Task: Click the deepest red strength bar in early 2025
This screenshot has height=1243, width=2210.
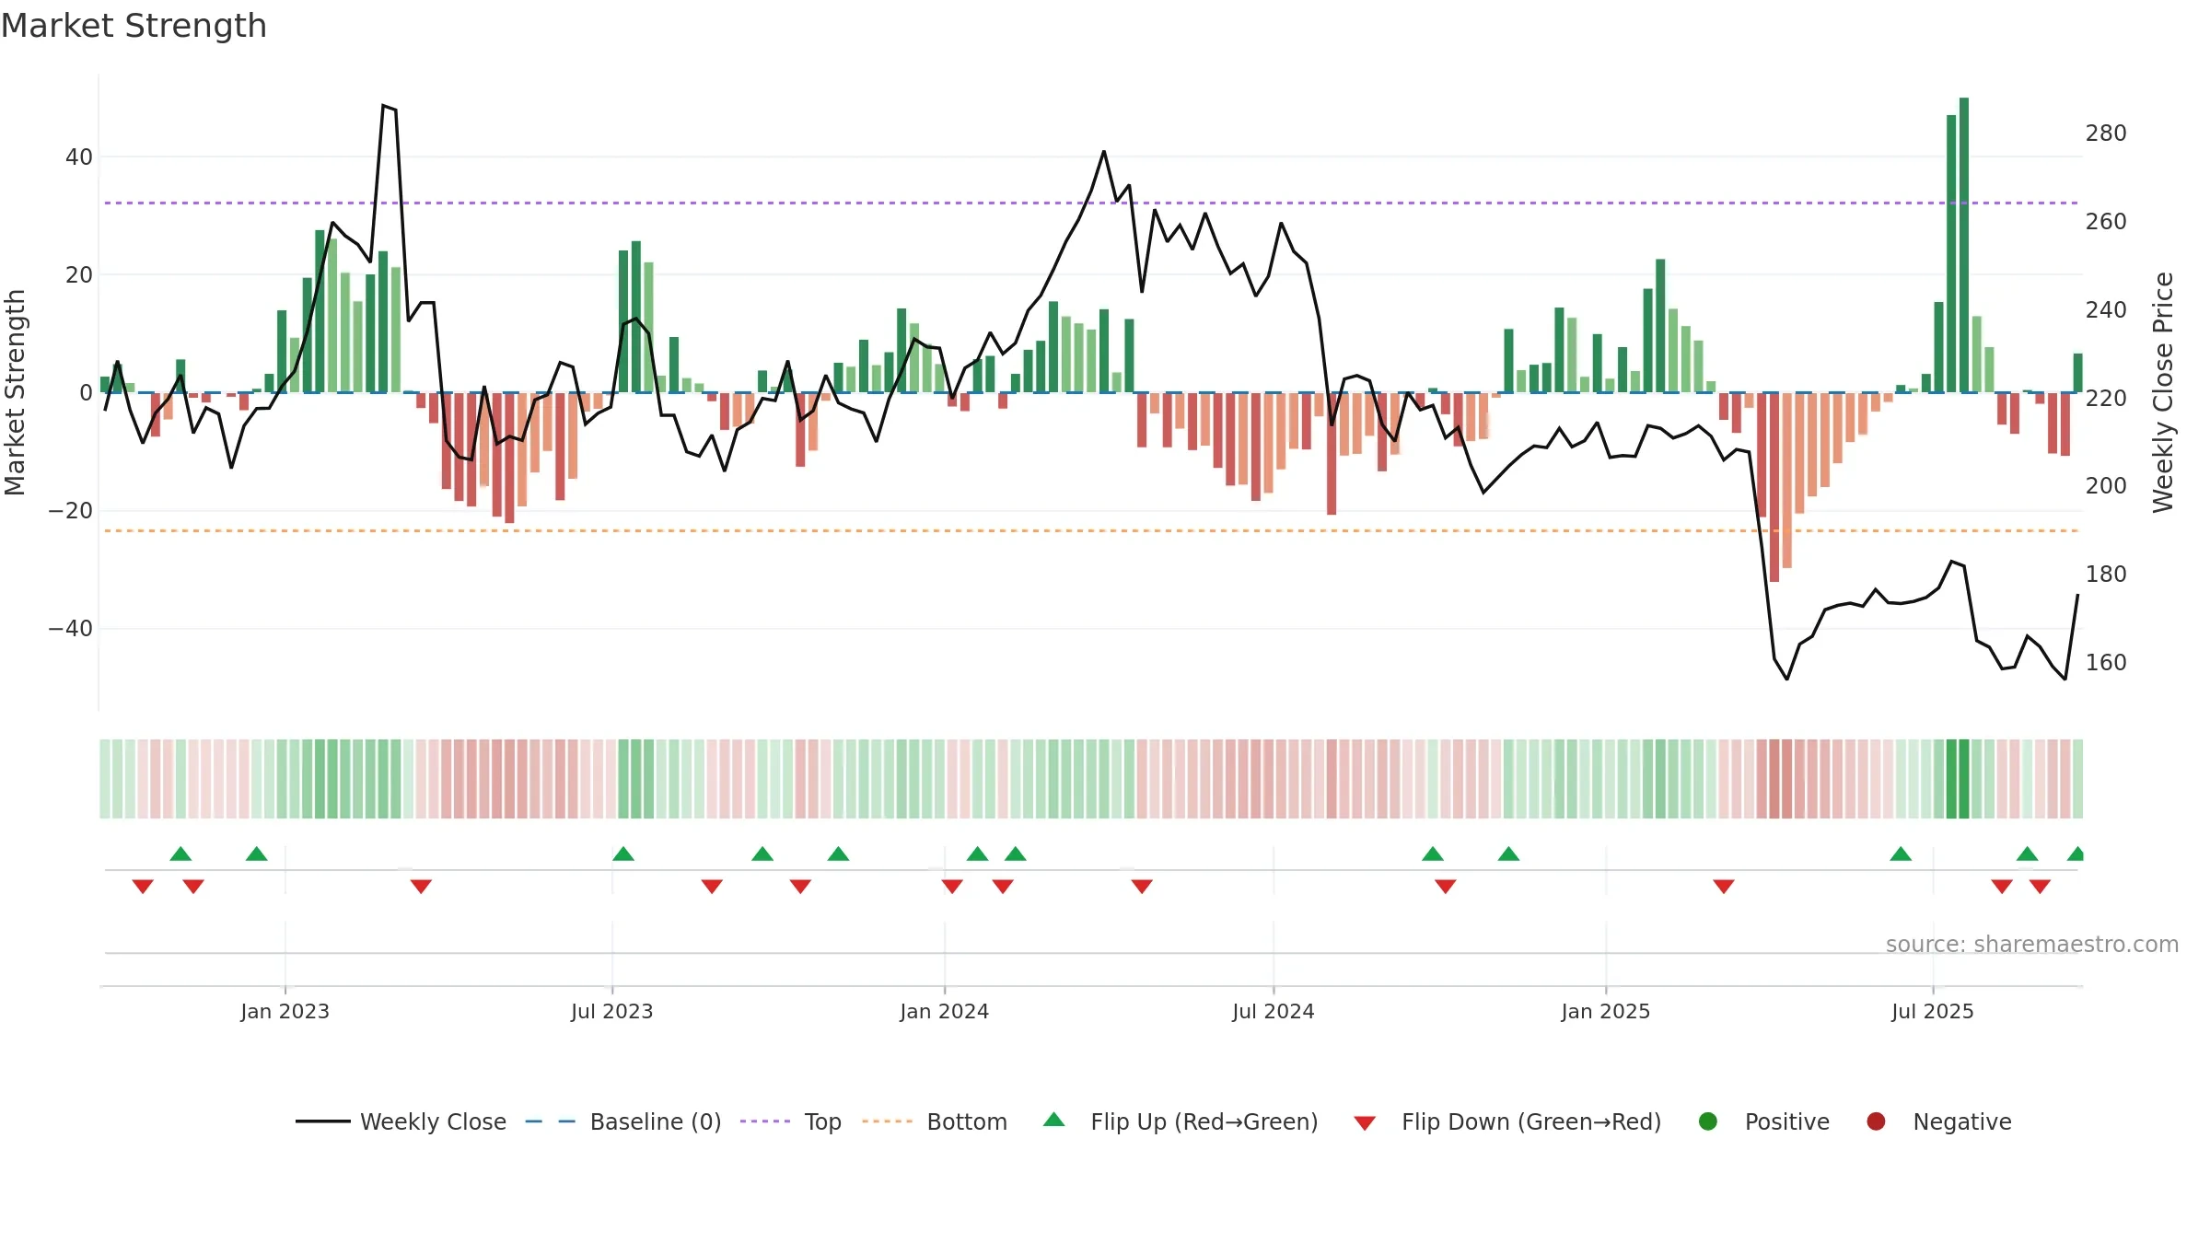Action: coord(1774,487)
